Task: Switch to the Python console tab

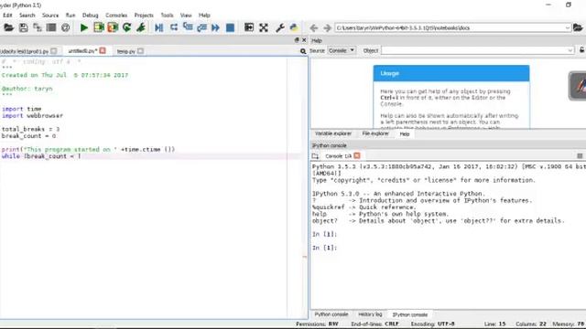Action: [331, 314]
